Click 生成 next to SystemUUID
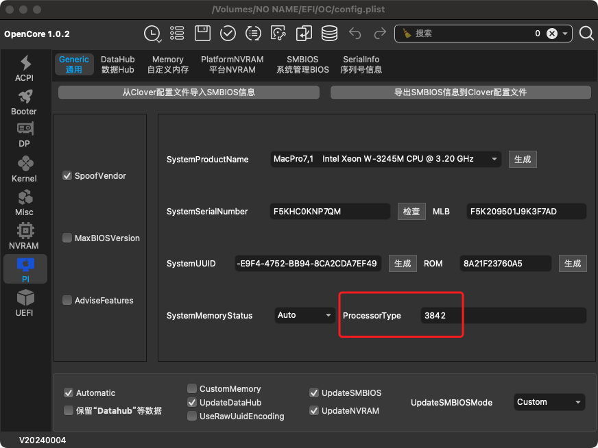This screenshot has width=598, height=448. point(403,264)
